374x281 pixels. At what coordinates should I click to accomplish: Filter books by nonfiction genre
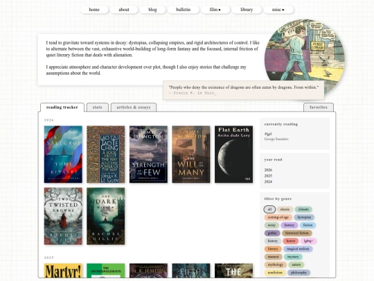click(x=275, y=273)
